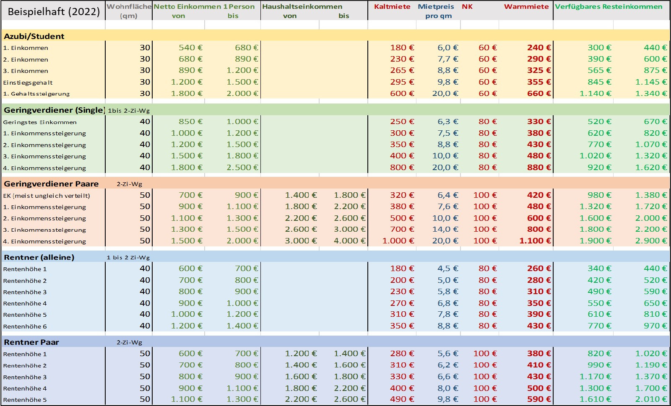Screen dimensions: 671x406
Task: Select the Netto Einkommen value '540 €'
Action: coord(190,48)
